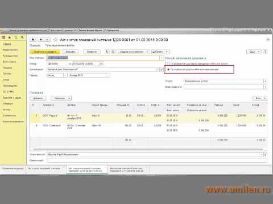Image resolution: width=273 pixels, height=204 pixels.
Task: Open the history icon in top-left panel
Action: (x=16, y=37)
